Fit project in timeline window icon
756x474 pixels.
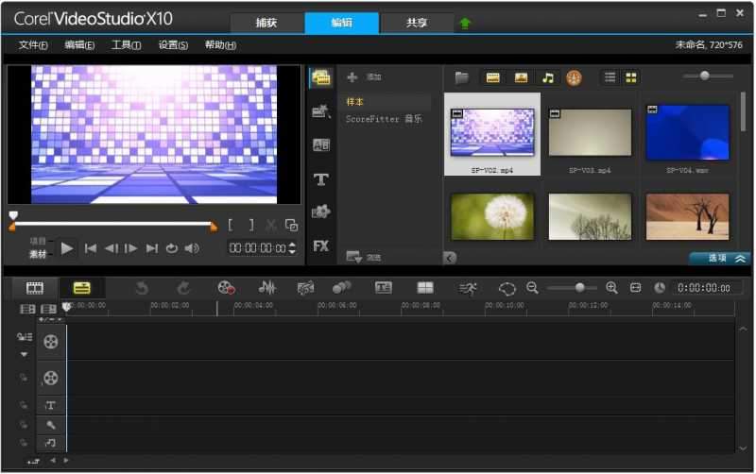[635, 288]
